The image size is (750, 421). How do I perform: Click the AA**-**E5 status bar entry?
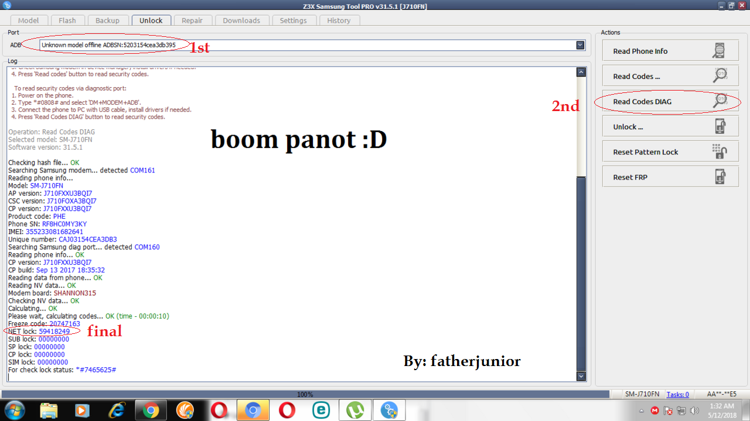tap(722, 395)
